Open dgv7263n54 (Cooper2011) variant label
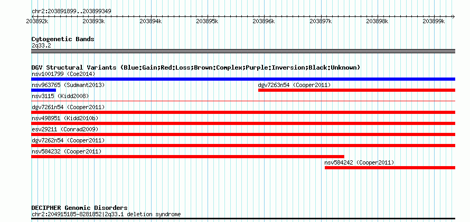470x222 pixels. (x=294, y=85)
